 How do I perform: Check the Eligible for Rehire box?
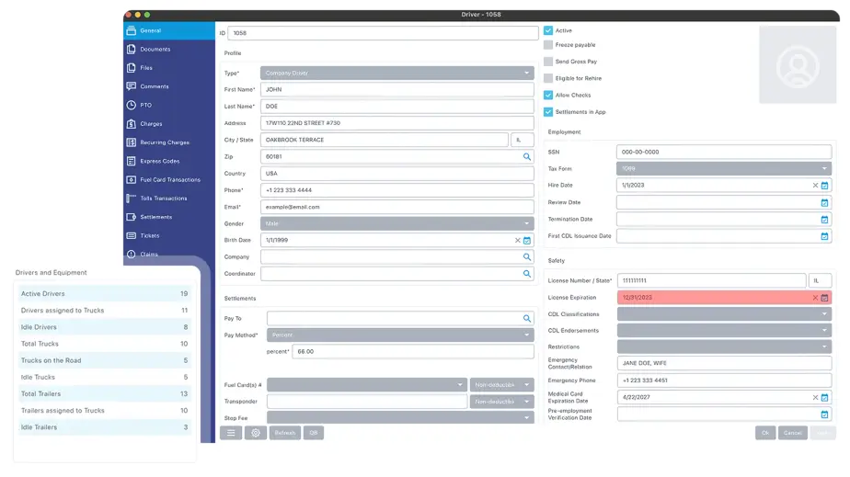pyautogui.click(x=548, y=78)
